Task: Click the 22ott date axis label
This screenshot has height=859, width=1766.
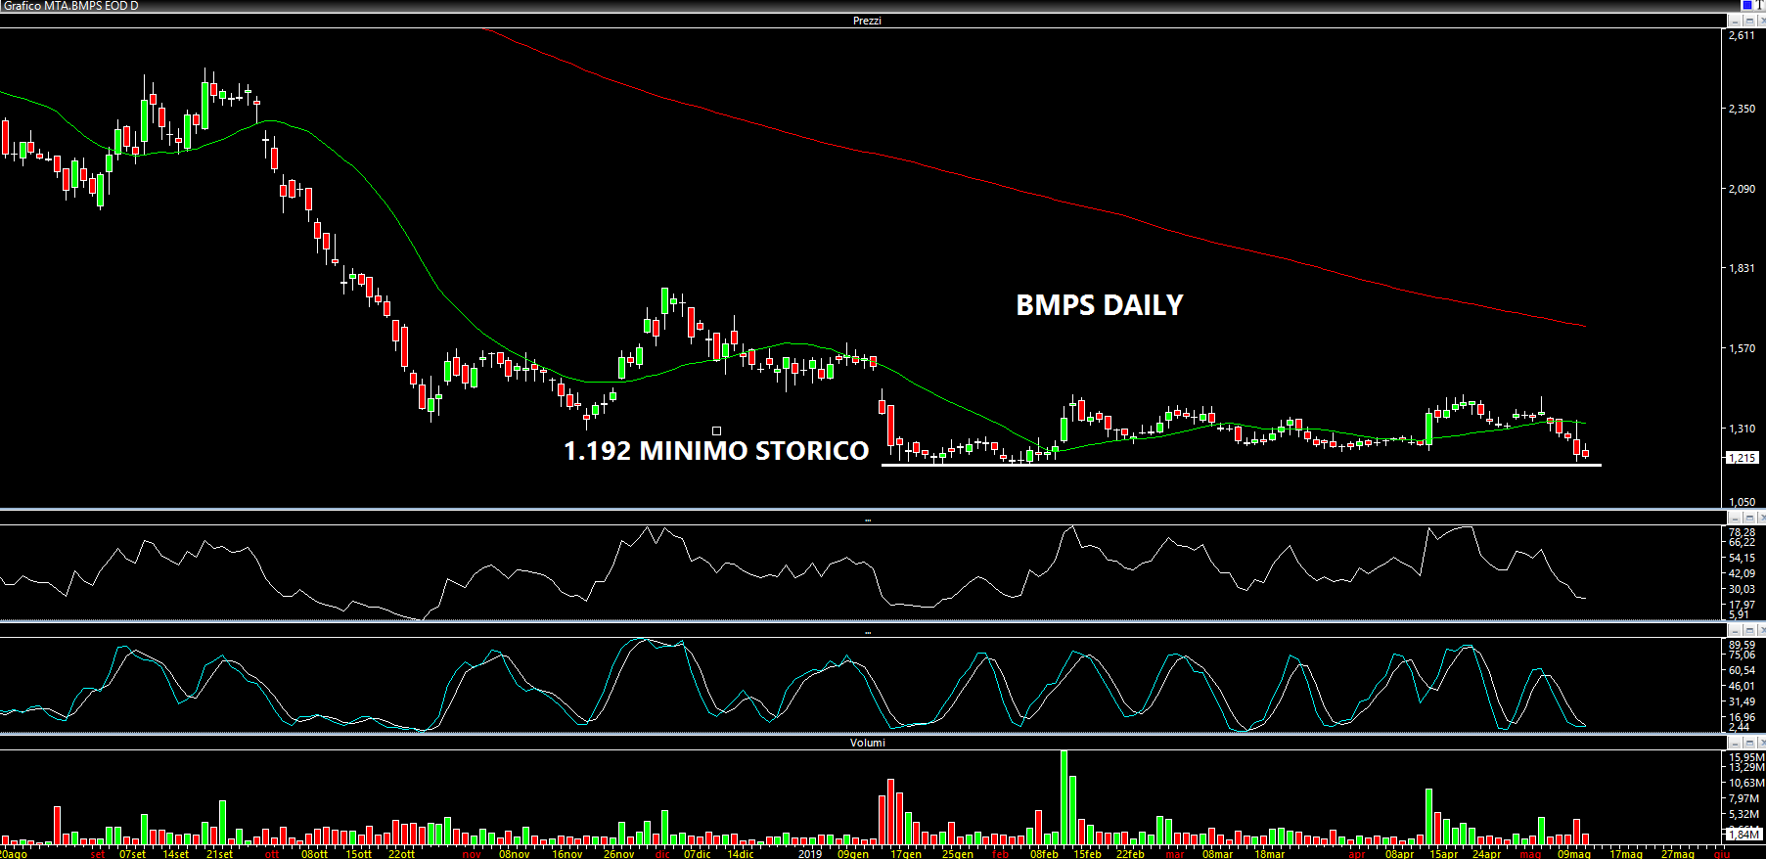Action: pyautogui.click(x=401, y=853)
